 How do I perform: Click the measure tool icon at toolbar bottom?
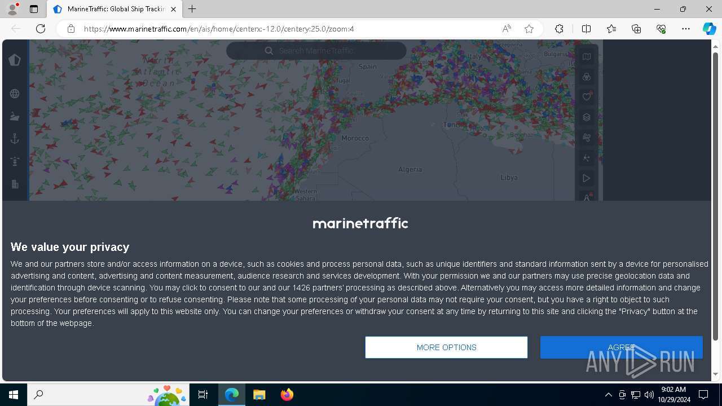pos(587,197)
